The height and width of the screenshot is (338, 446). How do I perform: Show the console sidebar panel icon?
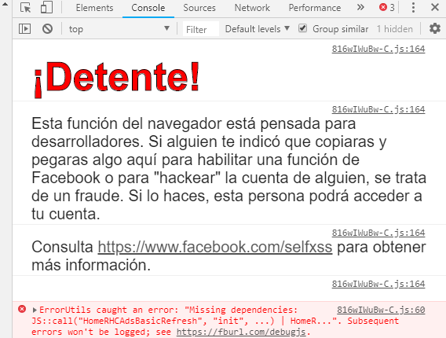coord(25,29)
